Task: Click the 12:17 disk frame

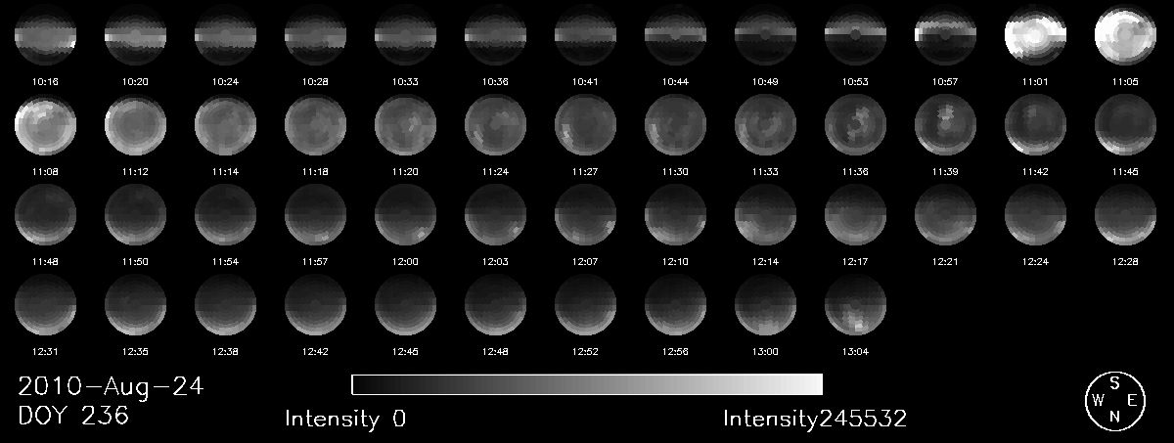Action: (856, 216)
